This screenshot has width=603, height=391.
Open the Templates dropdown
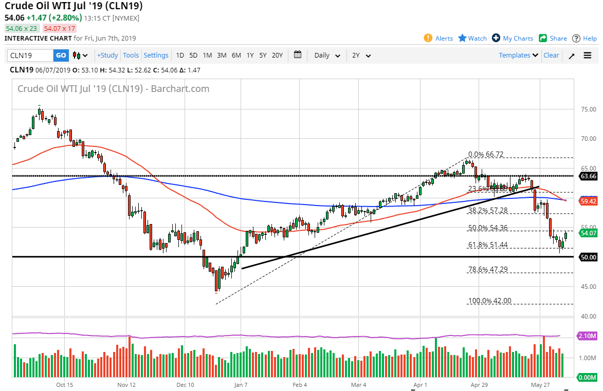tap(518, 55)
